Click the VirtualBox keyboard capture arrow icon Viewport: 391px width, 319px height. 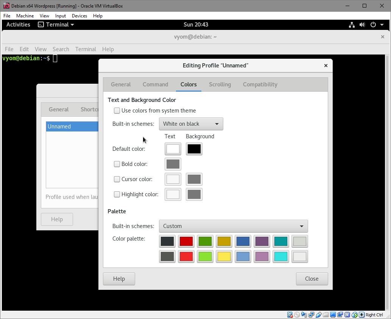(361, 315)
